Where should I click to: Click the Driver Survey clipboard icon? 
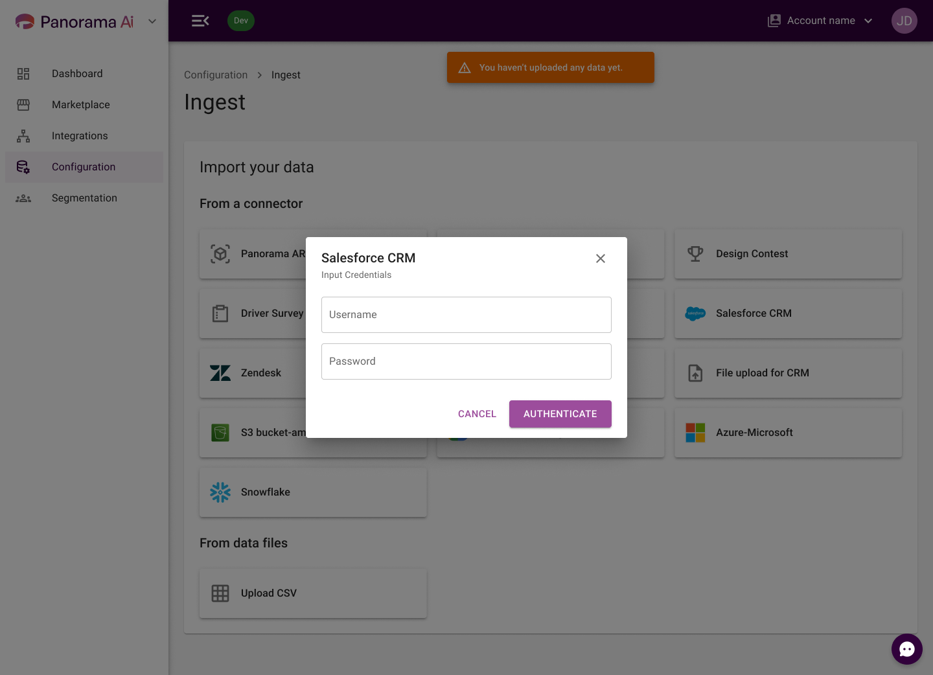(x=220, y=314)
